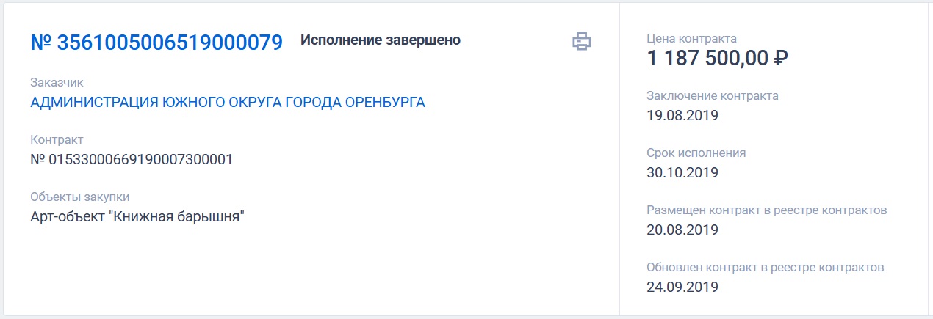
Task: Open contract registry number 3561005006519000079 link
Action: point(156,42)
